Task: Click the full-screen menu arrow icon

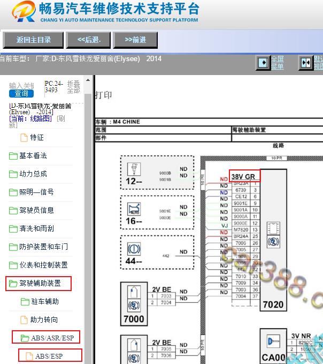Action: pos(263,63)
